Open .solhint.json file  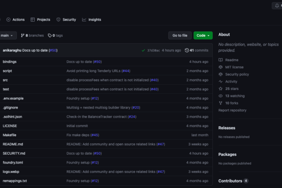(12, 117)
